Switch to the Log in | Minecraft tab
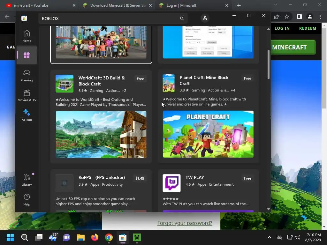327x245 pixels. click(193, 5)
